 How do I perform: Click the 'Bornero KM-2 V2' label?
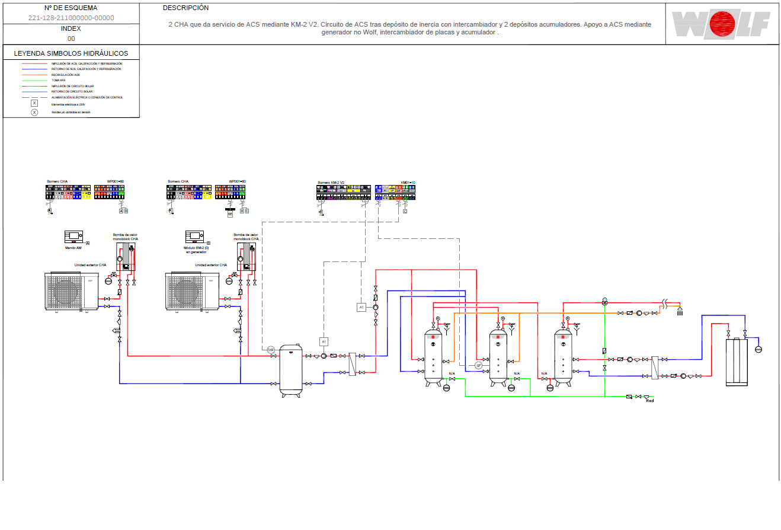point(331,183)
